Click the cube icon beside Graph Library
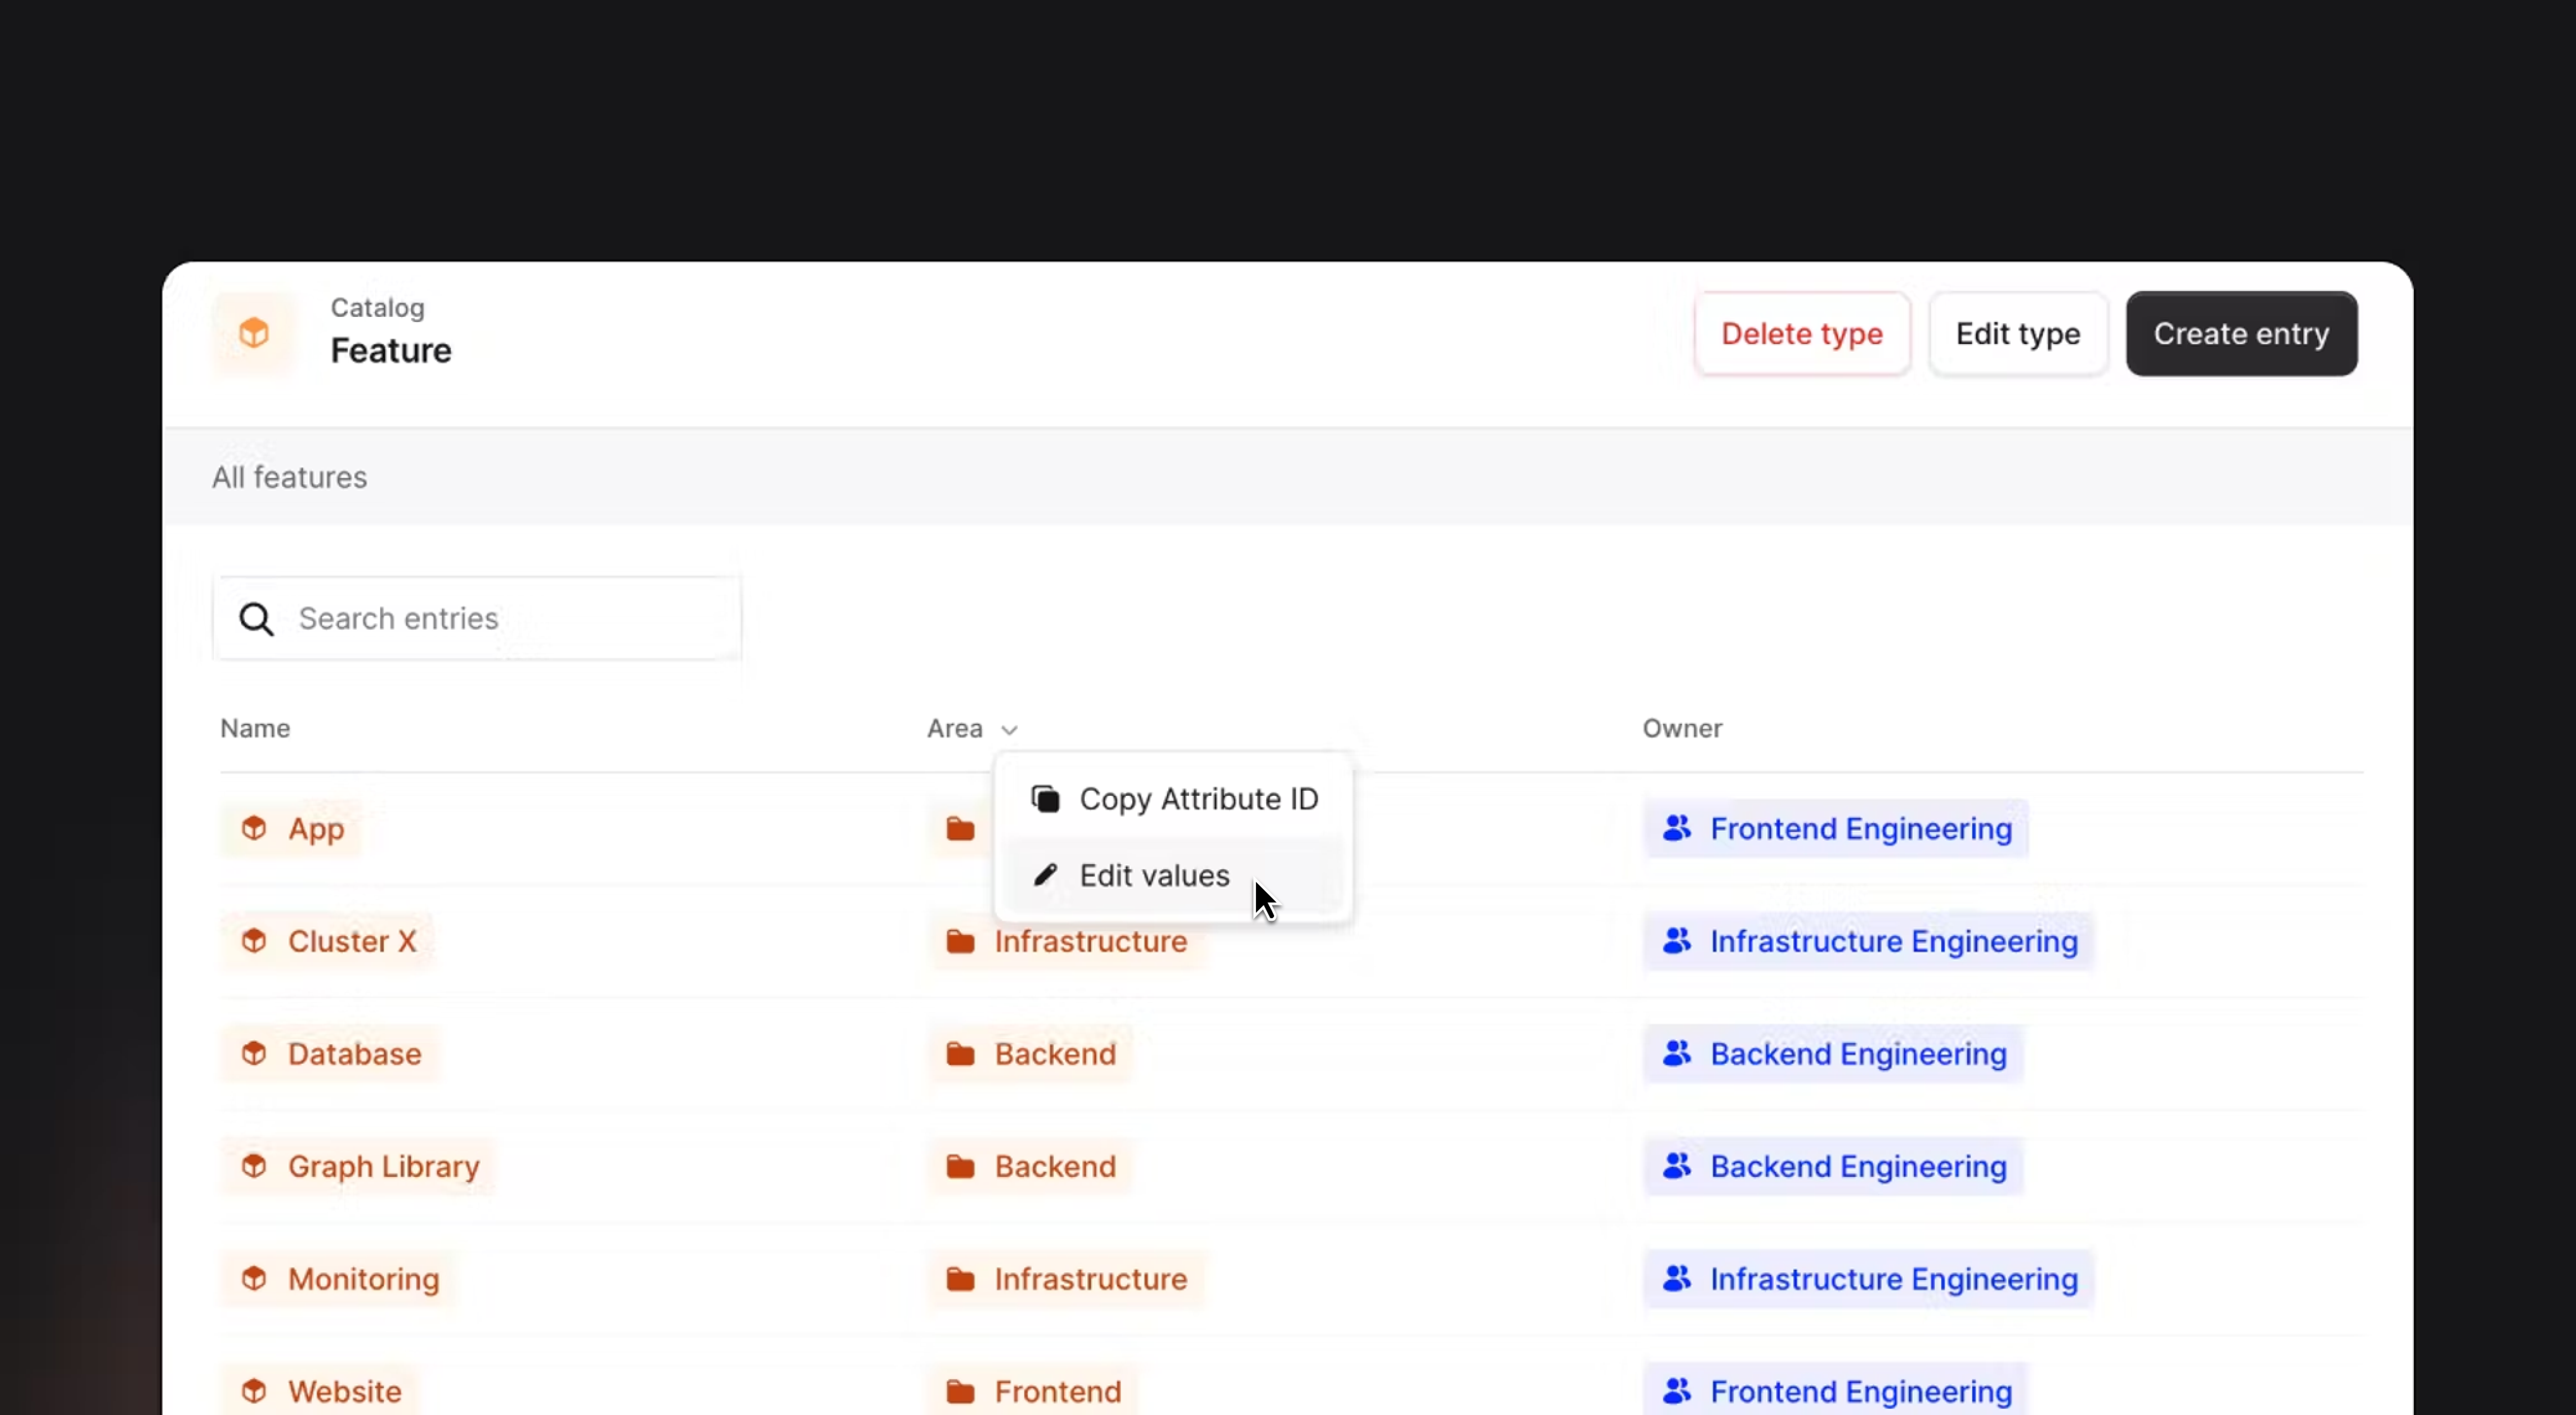This screenshot has height=1415, width=2576. pyautogui.click(x=254, y=1166)
